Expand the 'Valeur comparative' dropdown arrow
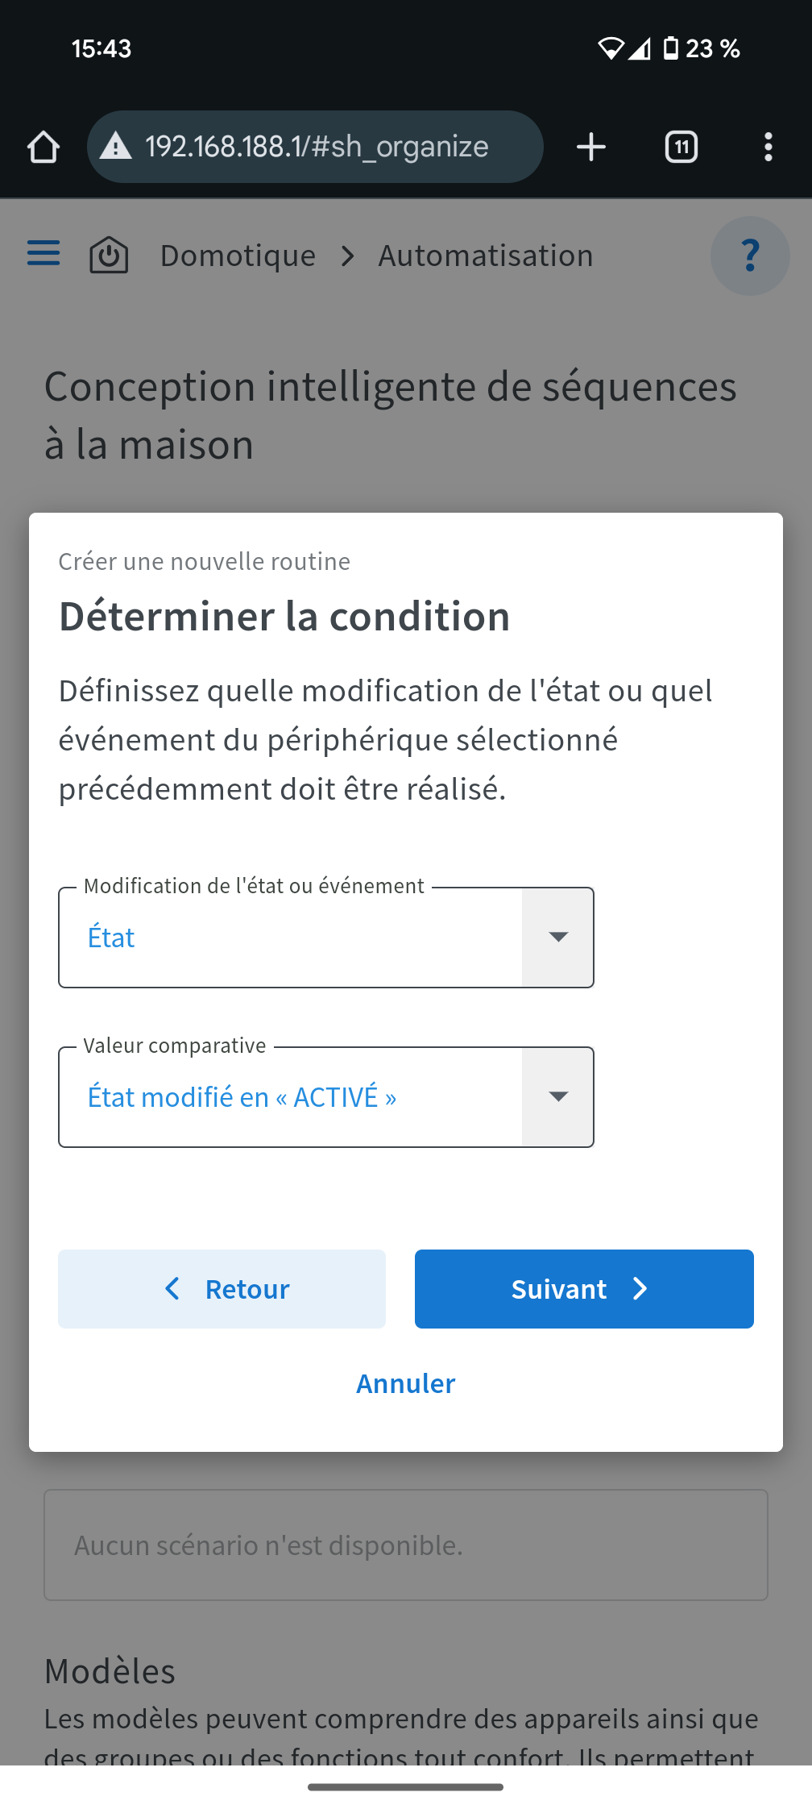812x1809 pixels. click(557, 1097)
